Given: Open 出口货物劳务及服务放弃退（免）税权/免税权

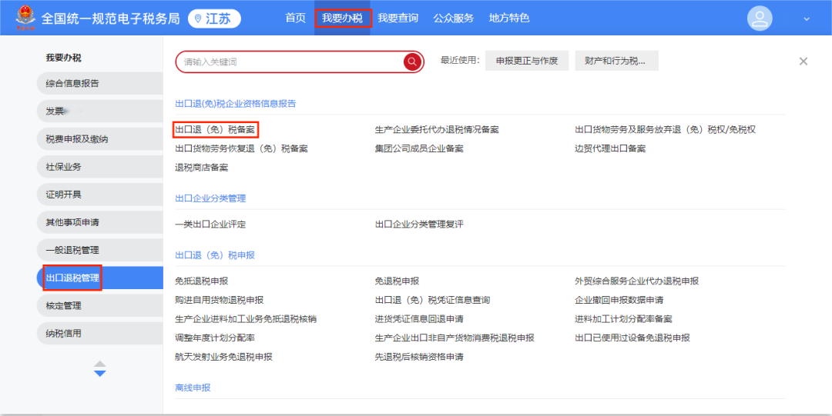Looking at the screenshot, I should pos(666,130).
